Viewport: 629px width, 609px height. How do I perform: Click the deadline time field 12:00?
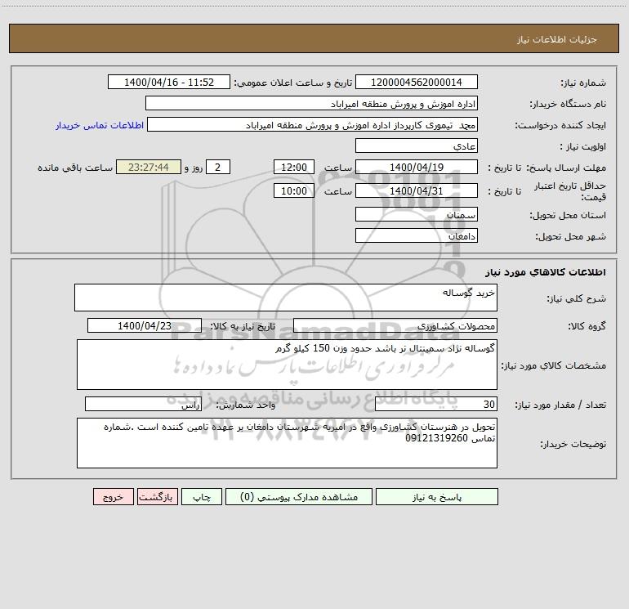[x=293, y=167]
